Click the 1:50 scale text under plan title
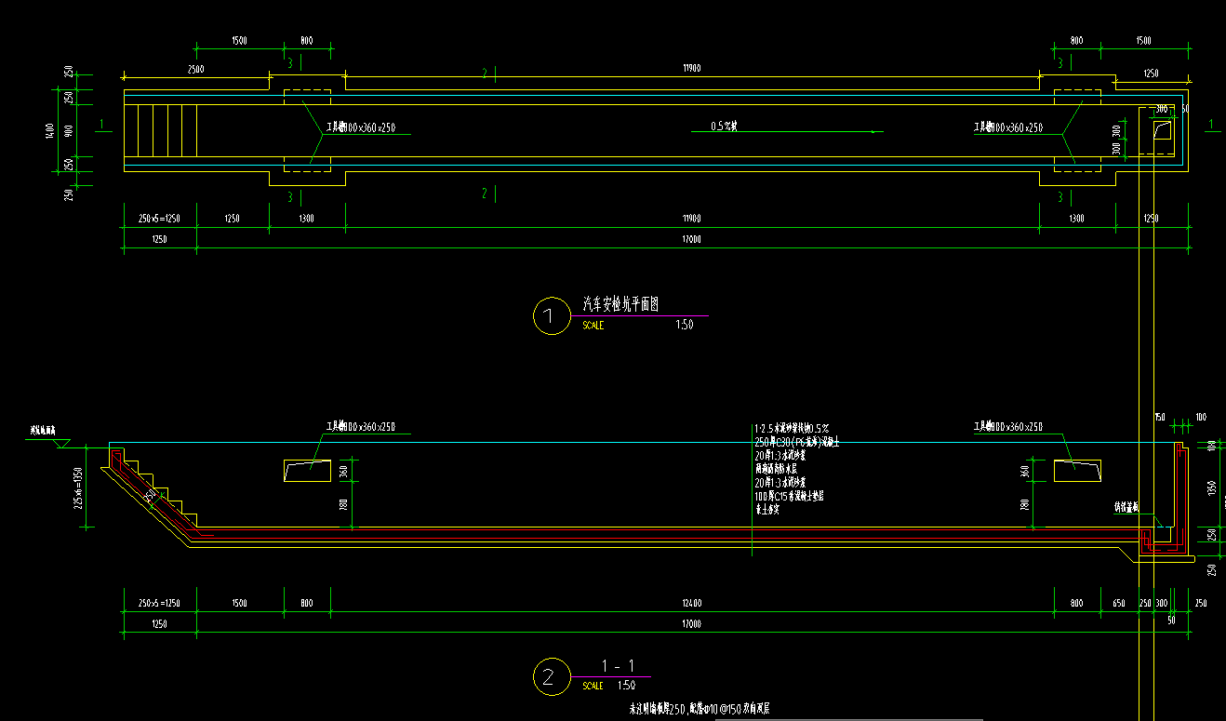This screenshot has width=1226, height=721. pos(685,326)
